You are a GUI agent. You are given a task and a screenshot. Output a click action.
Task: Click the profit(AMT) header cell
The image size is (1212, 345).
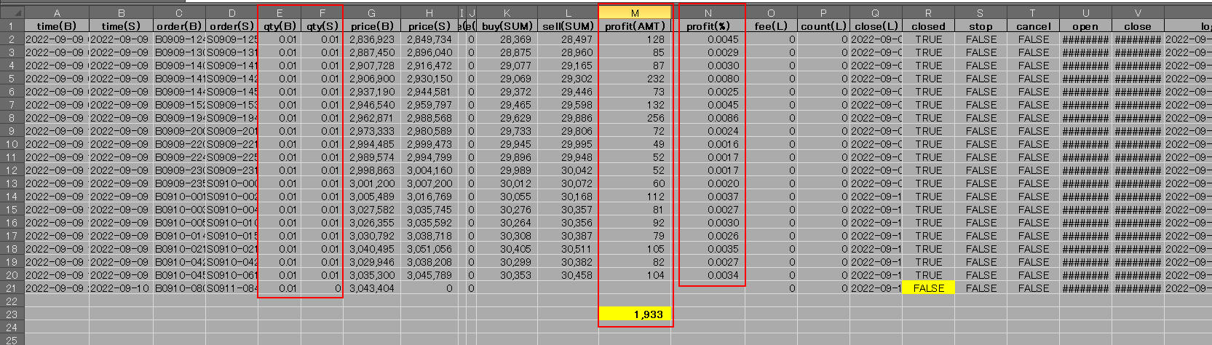click(x=635, y=26)
